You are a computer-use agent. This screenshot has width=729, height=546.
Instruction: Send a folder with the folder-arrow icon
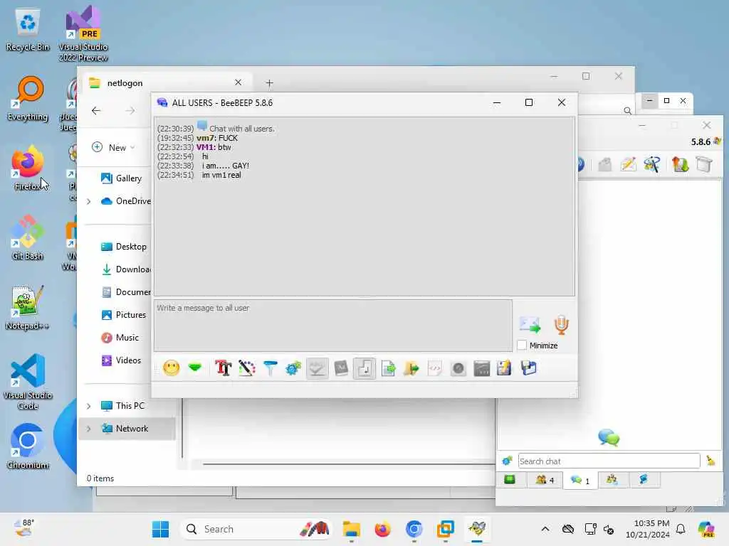pyautogui.click(x=411, y=369)
